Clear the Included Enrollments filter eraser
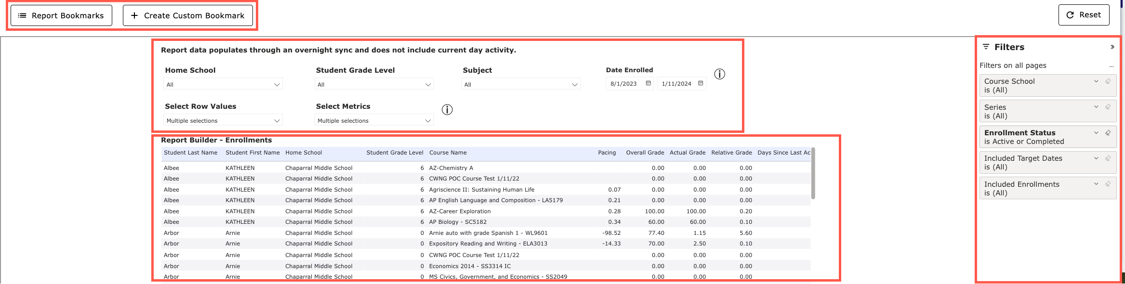This screenshot has width=1125, height=284. click(1108, 184)
